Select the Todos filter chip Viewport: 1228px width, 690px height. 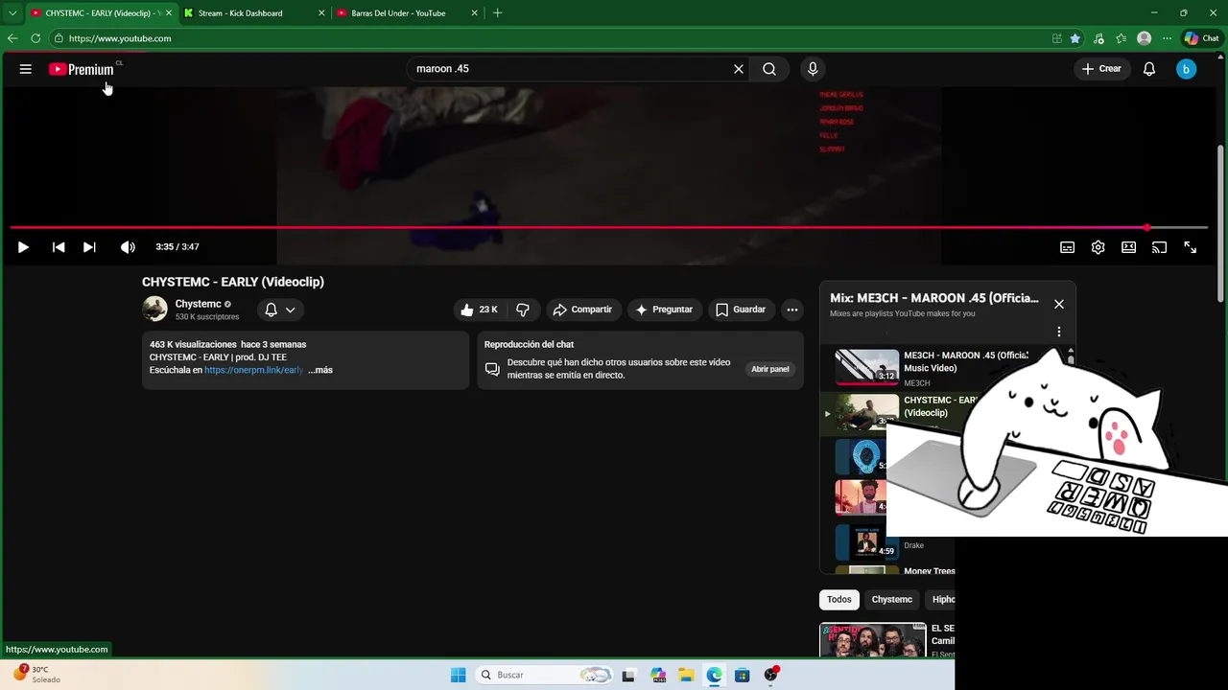(x=839, y=600)
